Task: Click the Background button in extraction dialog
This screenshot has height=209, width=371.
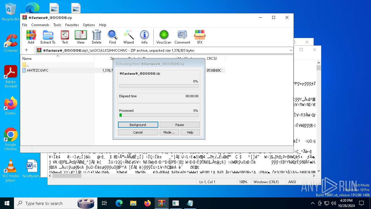Action: [138, 125]
